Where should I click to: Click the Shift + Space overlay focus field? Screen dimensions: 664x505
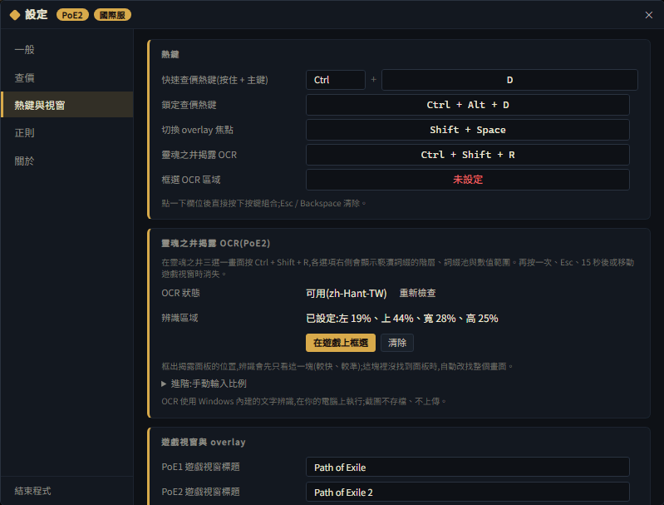click(468, 130)
